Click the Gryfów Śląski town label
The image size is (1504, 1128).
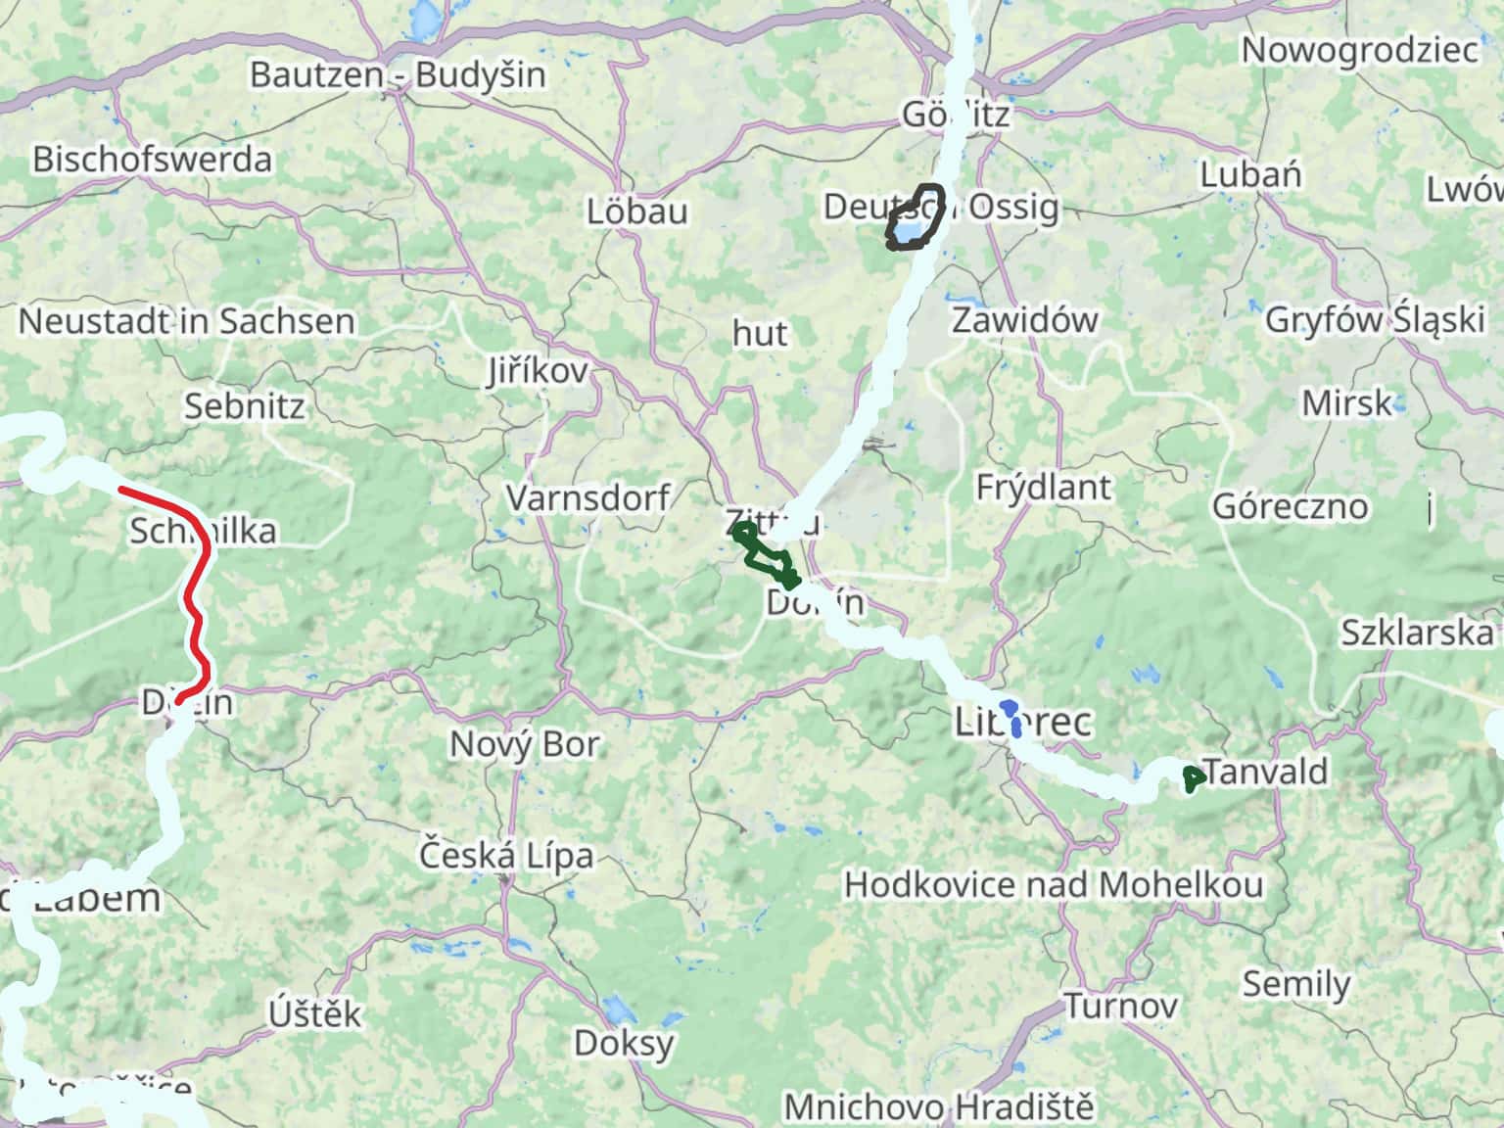[x=1376, y=320]
